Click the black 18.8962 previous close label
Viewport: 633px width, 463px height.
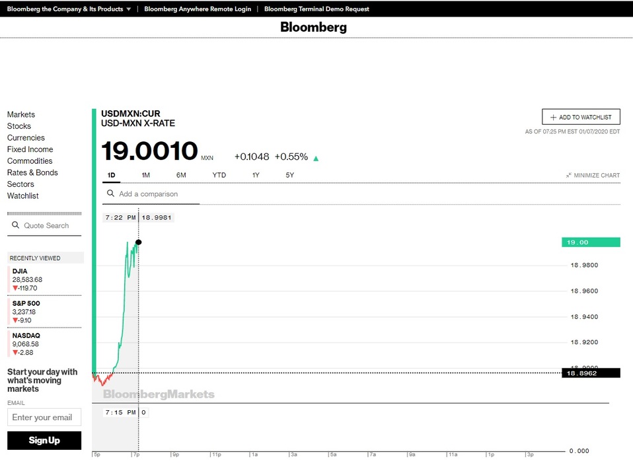tap(591, 373)
